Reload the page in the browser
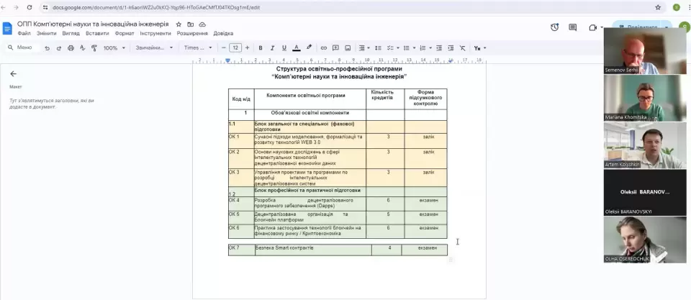This screenshot has width=691, height=300. pos(30,7)
